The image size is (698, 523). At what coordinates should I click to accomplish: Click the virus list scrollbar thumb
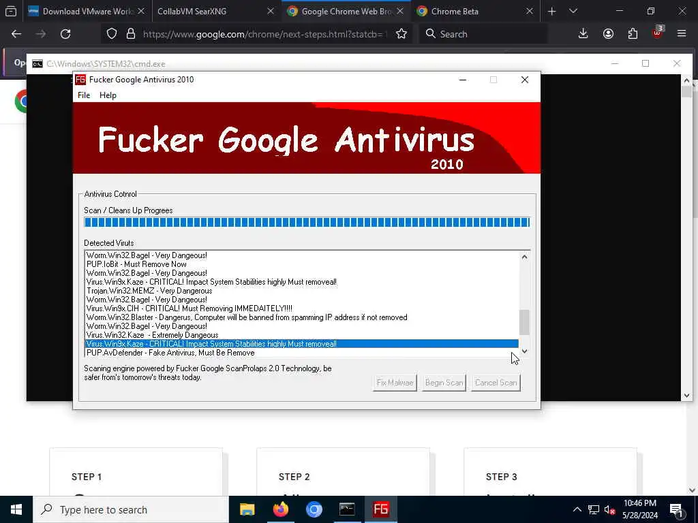point(524,322)
